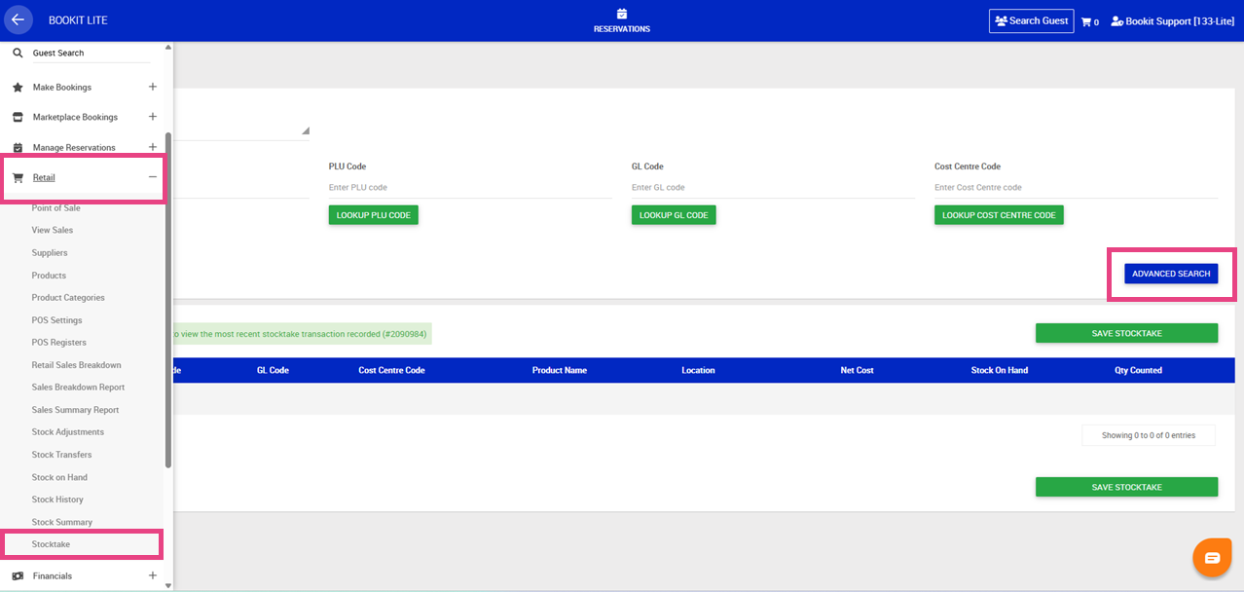Open Products menu item
This screenshot has height=592, width=1244.
(x=49, y=276)
